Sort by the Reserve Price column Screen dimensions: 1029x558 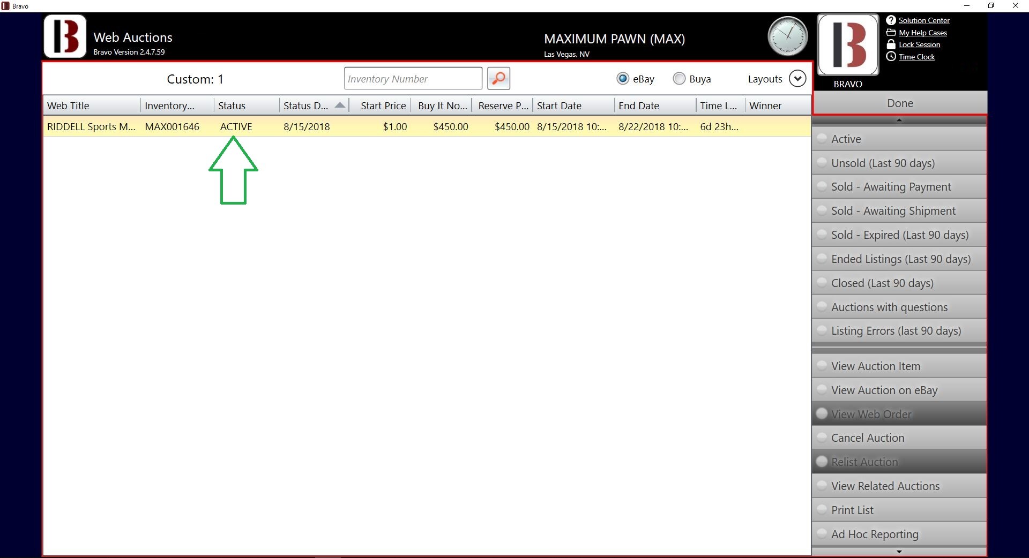pos(502,105)
